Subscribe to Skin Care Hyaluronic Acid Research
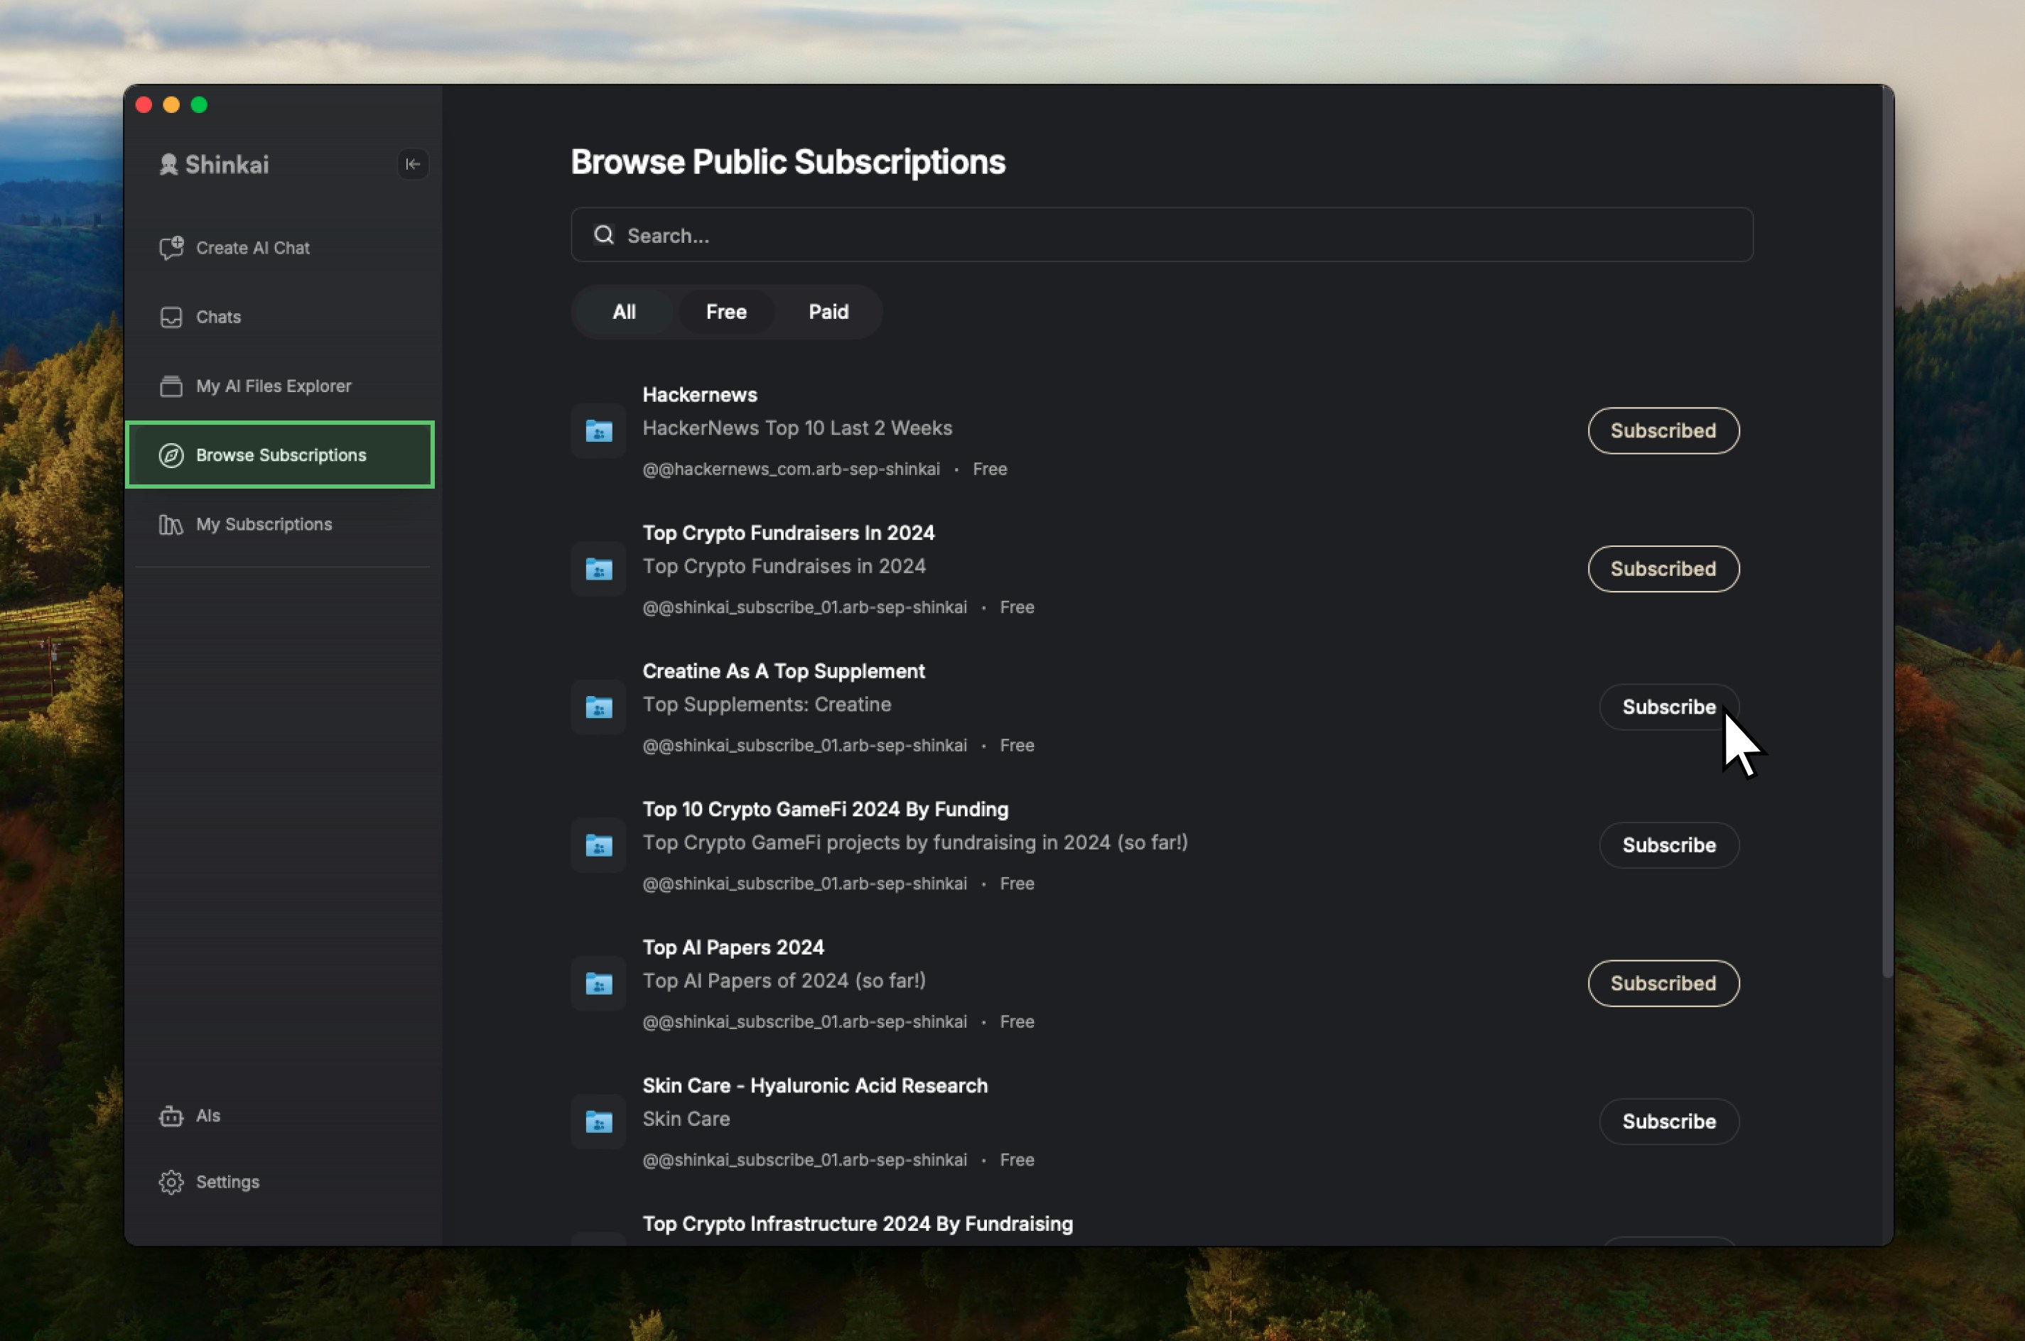 tap(1668, 1122)
